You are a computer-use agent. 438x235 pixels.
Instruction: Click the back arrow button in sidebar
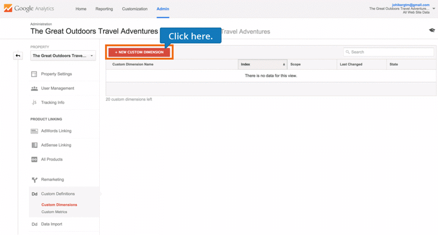click(x=18, y=56)
